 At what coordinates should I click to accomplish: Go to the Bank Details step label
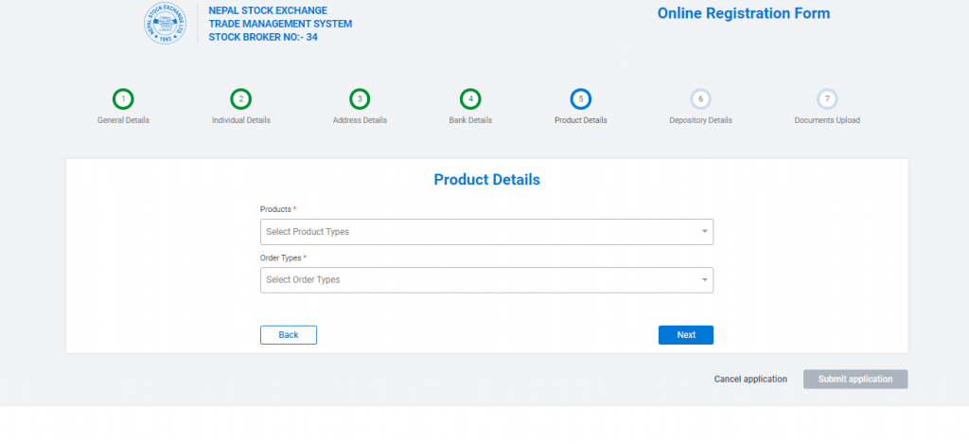click(x=470, y=120)
